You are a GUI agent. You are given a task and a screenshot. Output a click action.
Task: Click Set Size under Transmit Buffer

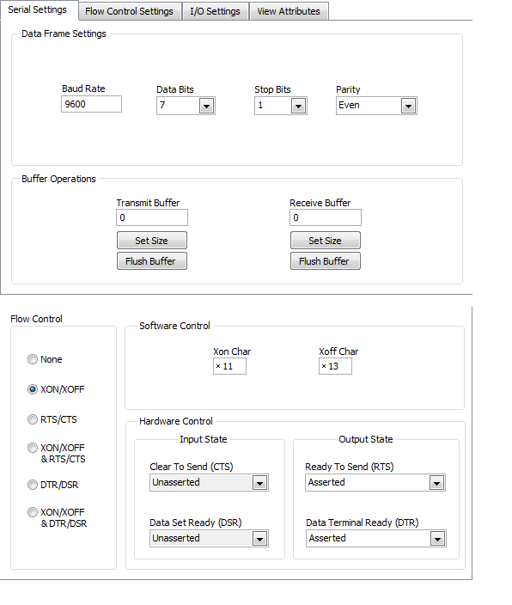[x=152, y=241]
